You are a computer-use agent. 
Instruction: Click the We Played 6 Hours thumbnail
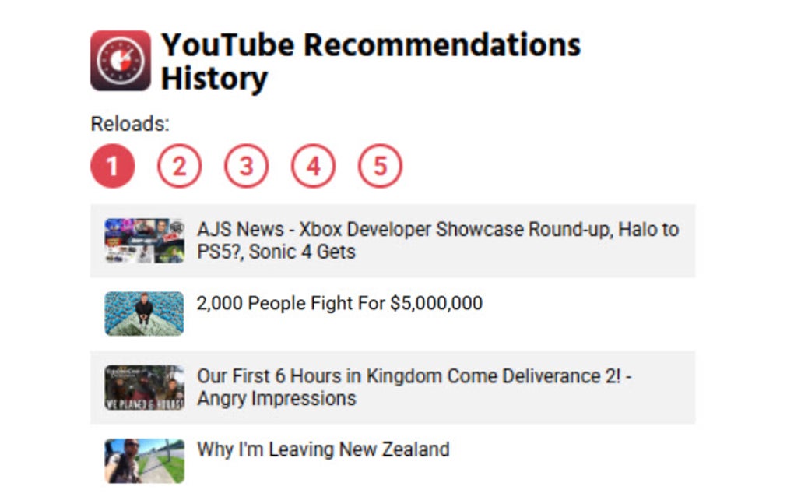point(144,387)
